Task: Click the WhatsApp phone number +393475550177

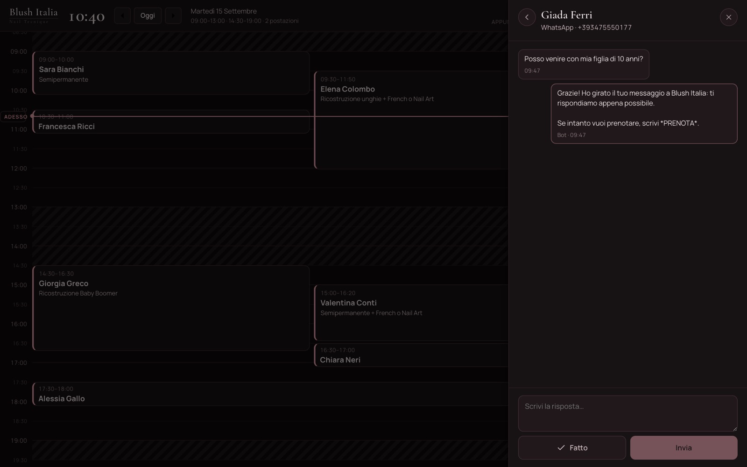Action: coord(605,28)
